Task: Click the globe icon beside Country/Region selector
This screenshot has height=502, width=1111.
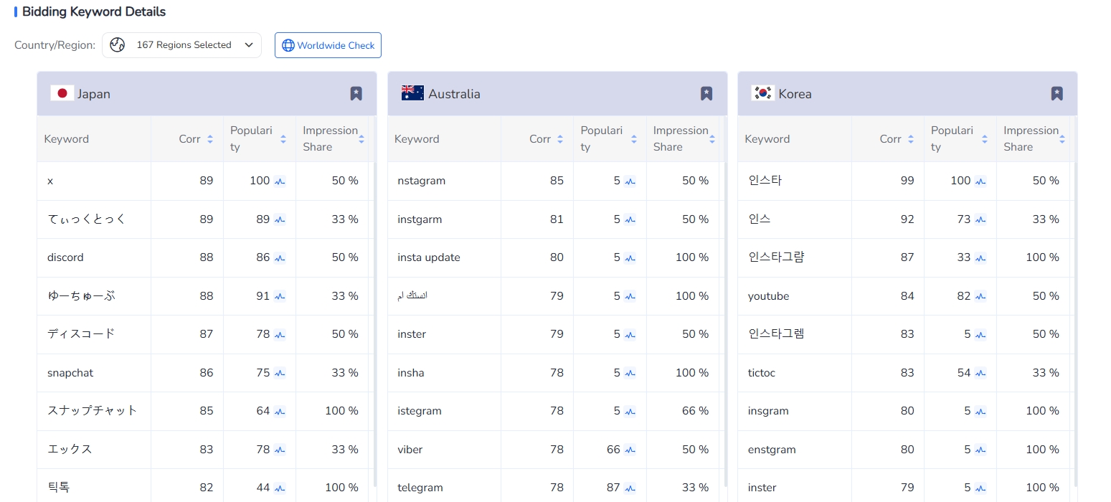Action: [117, 44]
